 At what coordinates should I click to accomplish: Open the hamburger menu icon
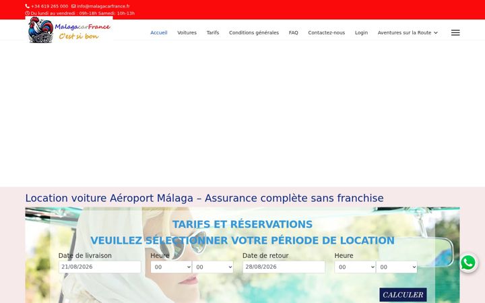point(455,33)
